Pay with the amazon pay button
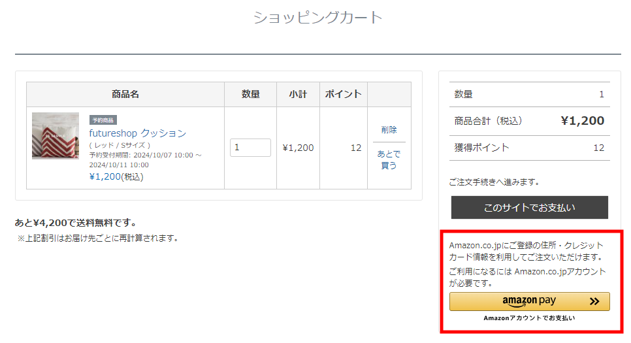631x343 pixels. 529,301
